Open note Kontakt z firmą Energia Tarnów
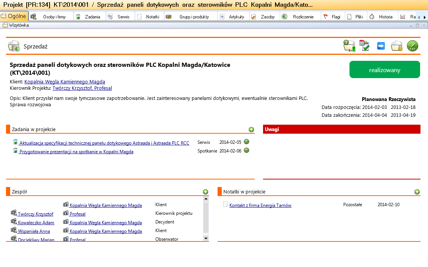Viewport: 428px width, 267px height. 260,205
